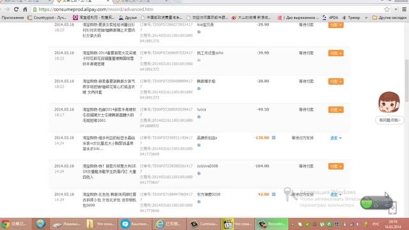Open the Дао выраженное bookmark

point(298,18)
